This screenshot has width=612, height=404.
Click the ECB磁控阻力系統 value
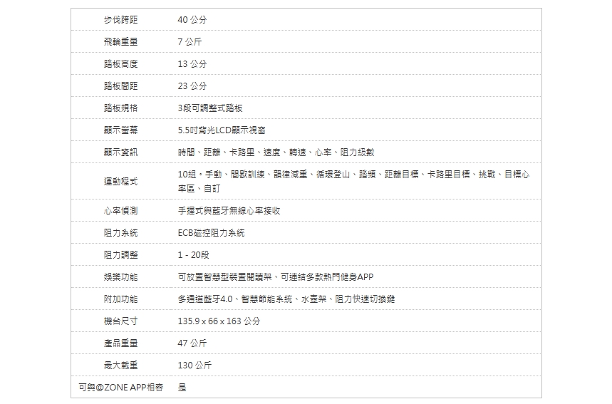[x=211, y=234]
